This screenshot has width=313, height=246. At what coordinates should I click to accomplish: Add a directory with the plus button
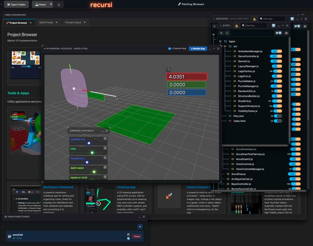coord(140,226)
